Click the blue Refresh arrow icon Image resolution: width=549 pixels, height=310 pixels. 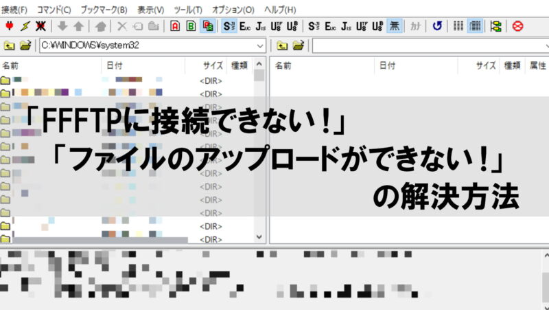[x=437, y=26]
